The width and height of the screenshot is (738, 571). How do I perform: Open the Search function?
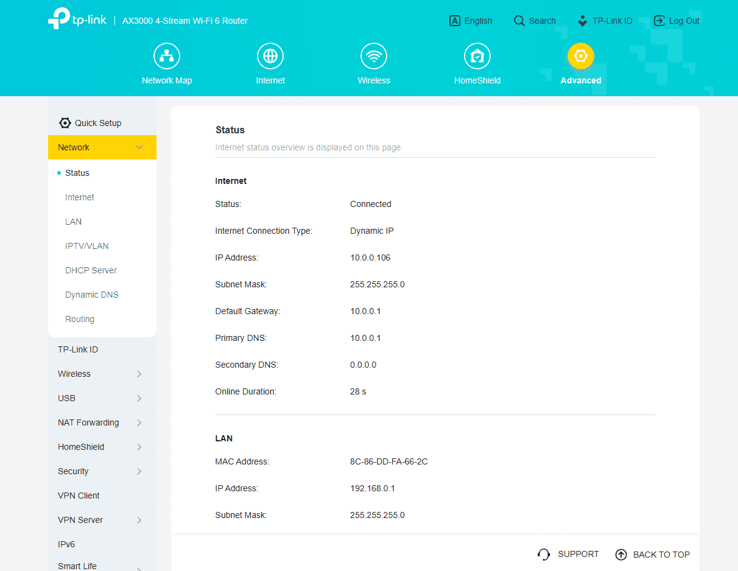tap(518, 20)
